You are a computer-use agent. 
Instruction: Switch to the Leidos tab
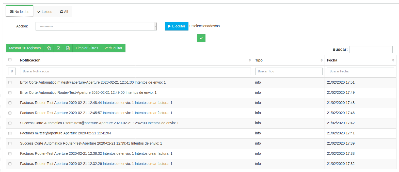point(45,12)
